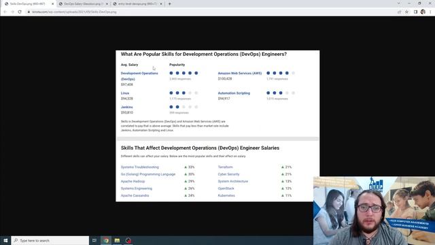The image size is (435, 245).
Task: Click the browser forward arrow
Action: click(x=12, y=12)
